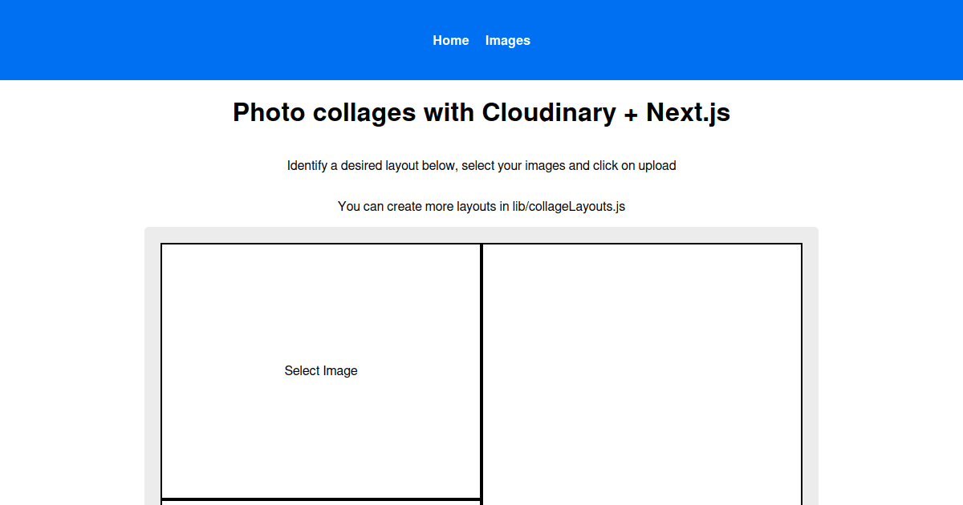963x505 pixels.
Task: Click the blue navigation bar
Action: (241, 40)
